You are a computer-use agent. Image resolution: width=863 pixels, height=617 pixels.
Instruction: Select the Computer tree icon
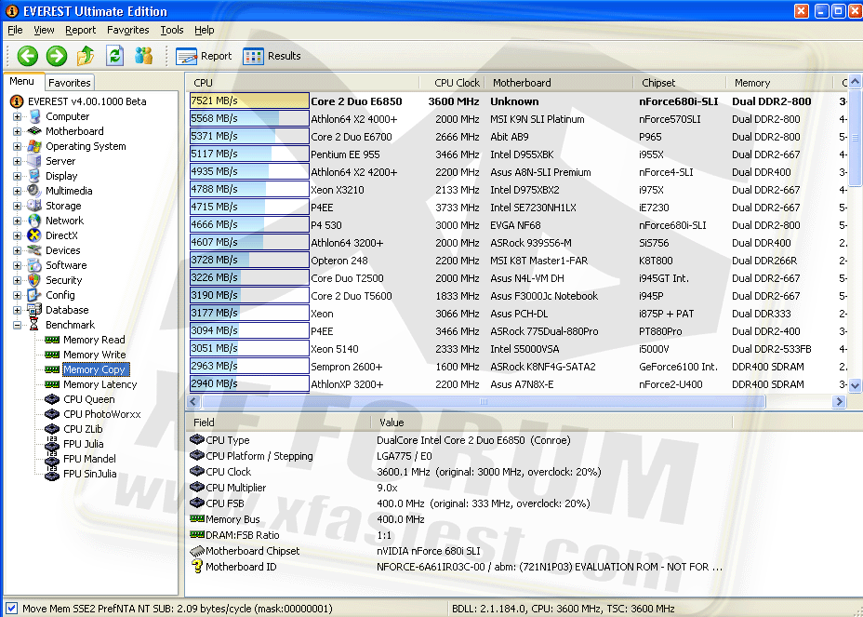click(x=34, y=116)
